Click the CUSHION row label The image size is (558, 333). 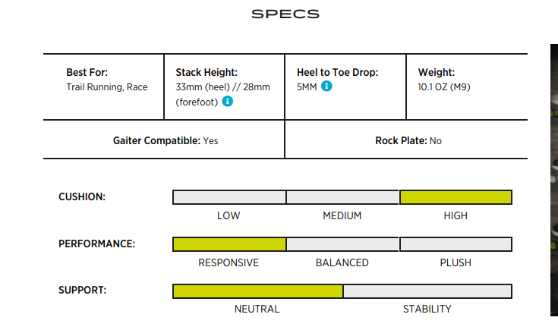coord(82,197)
